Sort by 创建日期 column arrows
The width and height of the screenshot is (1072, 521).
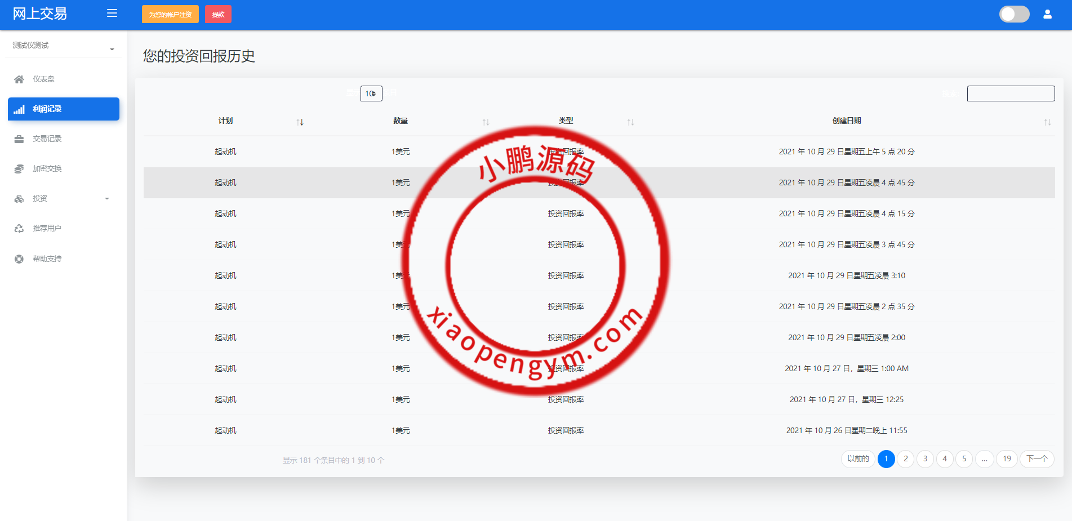click(x=1047, y=122)
